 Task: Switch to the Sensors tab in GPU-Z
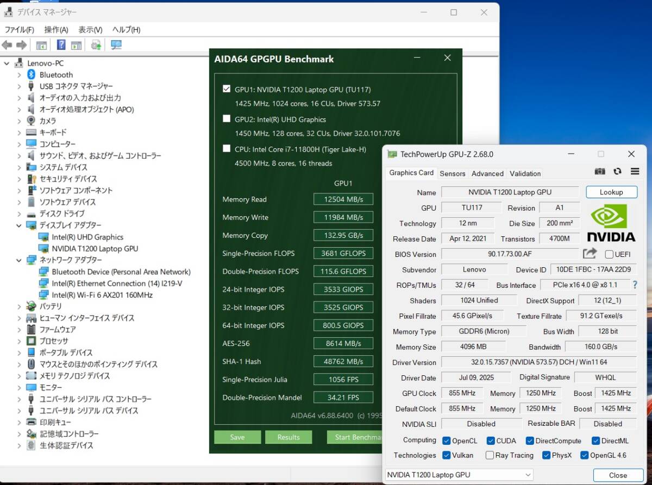[x=452, y=173]
